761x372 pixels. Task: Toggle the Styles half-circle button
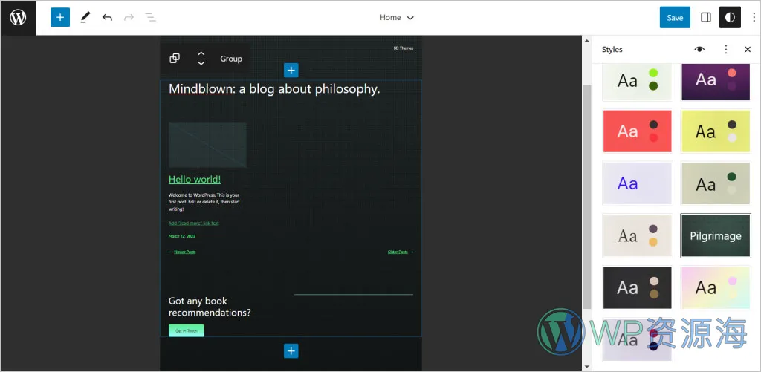click(x=730, y=17)
